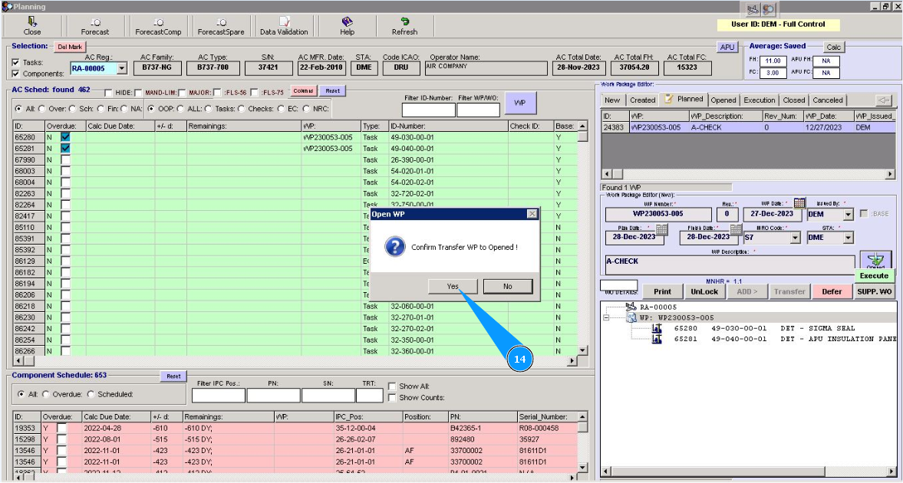The width and height of the screenshot is (903, 483).
Task: Expand the MRO Code dropdown
Action: (x=794, y=238)
